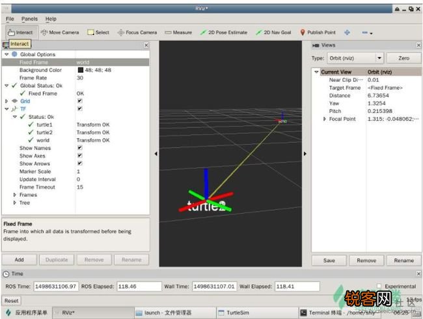
Task: Switch to the TurtleSim taskbar window
Action: (x=257, y=313)
